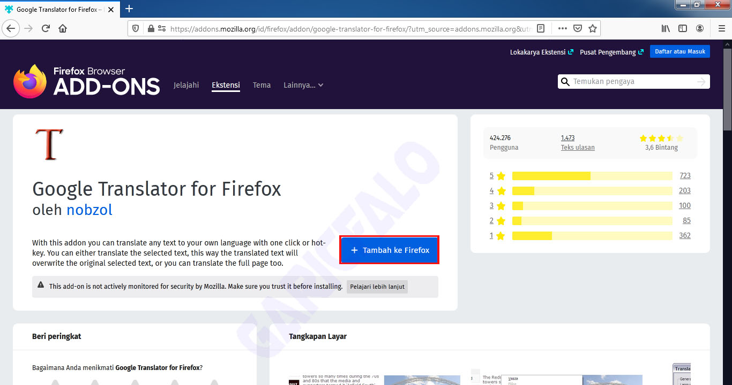Toggle Reader View in the address bar
The width and height of the screenshot is (732, 385).
click(541, 29)
